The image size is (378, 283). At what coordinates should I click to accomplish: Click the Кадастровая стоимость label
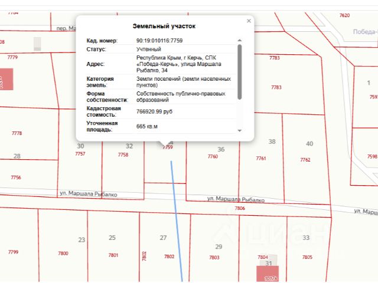(x=104, y=111)
